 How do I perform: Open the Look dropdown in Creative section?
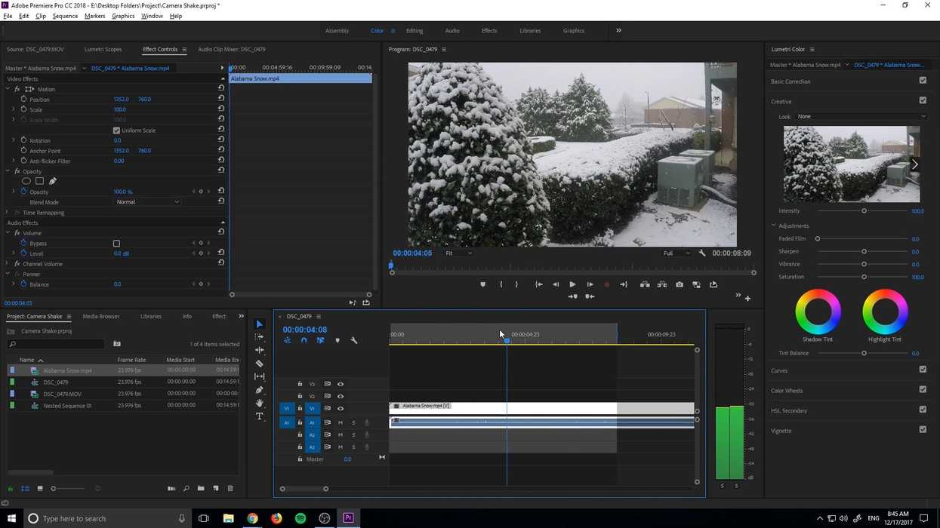tap(861, 116)
